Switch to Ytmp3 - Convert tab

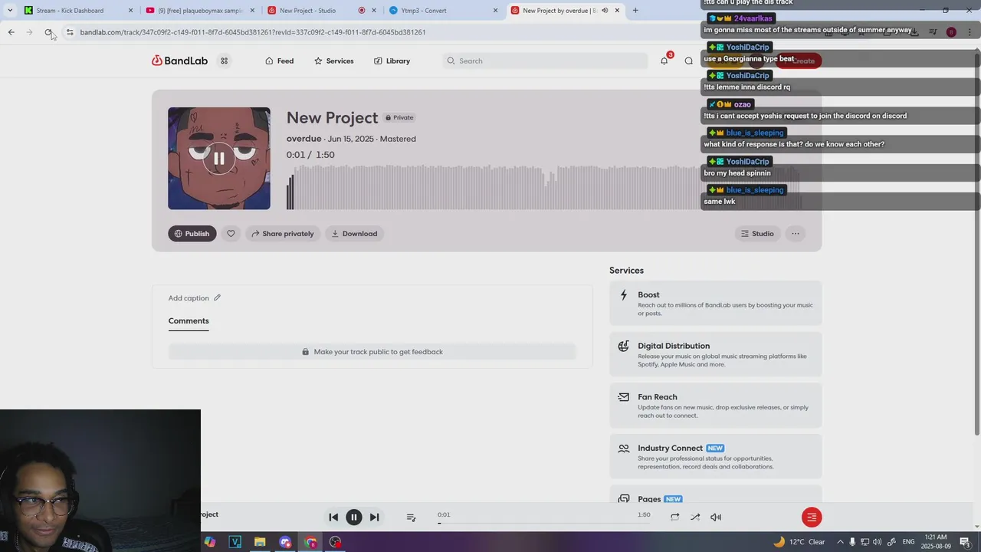pyautogui.click(x=443, y=11)
